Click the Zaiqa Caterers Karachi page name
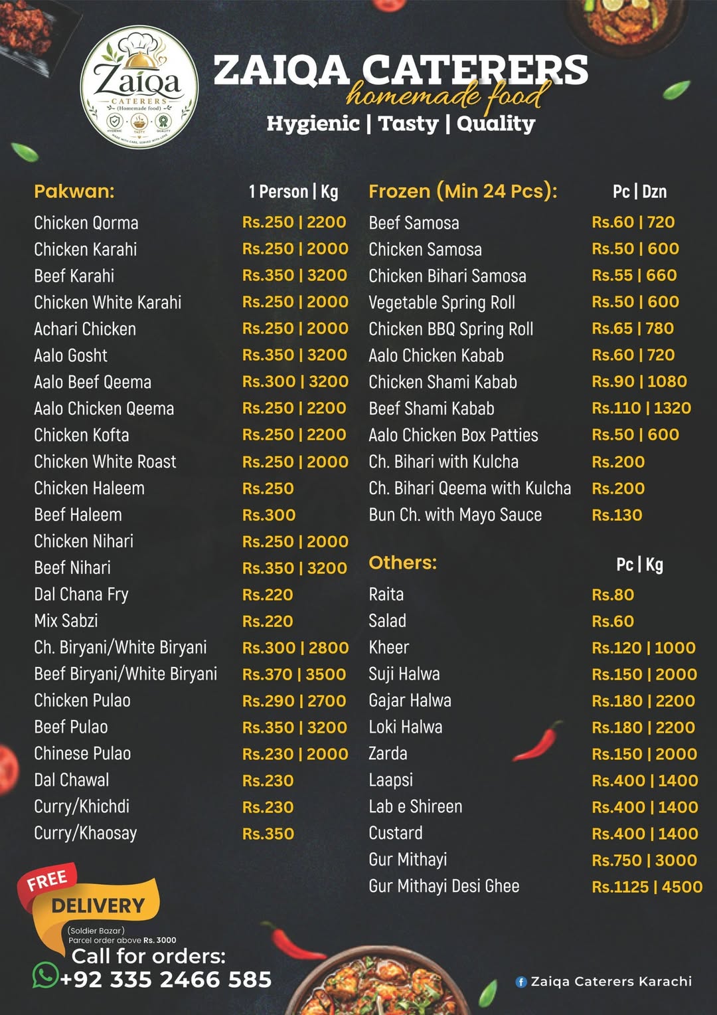717x1015 pixels. pos(611,982)
